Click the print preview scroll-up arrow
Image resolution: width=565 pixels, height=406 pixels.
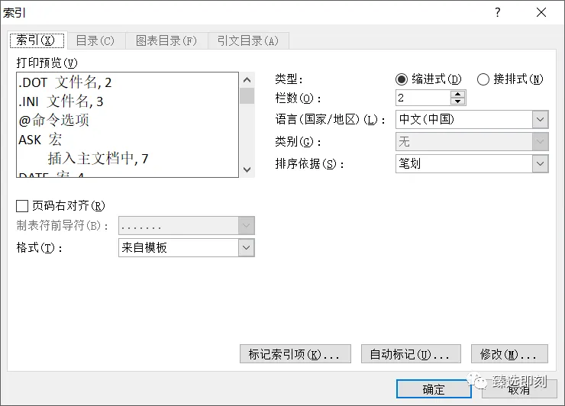click(247, 79)
